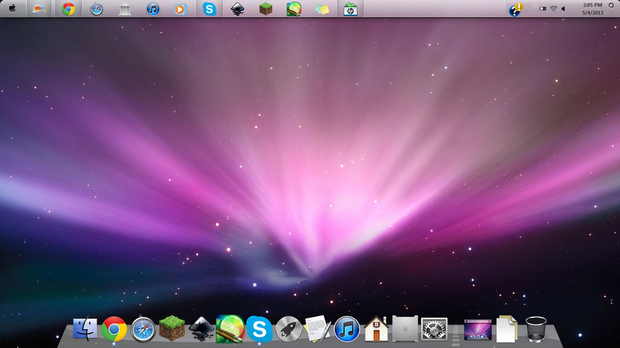The image size is (620, 348).
Task: Open Windows Media Player in top bar
Action: pos(180,8)
